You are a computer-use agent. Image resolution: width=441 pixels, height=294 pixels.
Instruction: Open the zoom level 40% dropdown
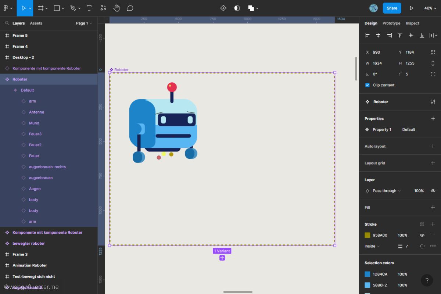coord(430,8)
